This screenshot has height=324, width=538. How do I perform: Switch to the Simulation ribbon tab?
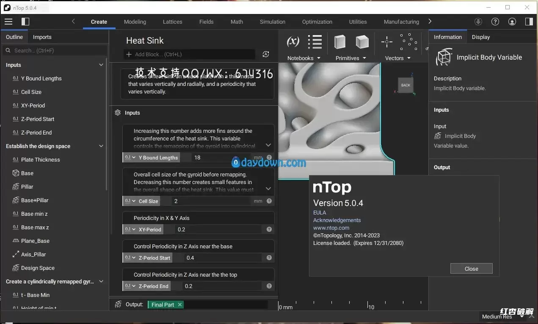coord(273,22)
